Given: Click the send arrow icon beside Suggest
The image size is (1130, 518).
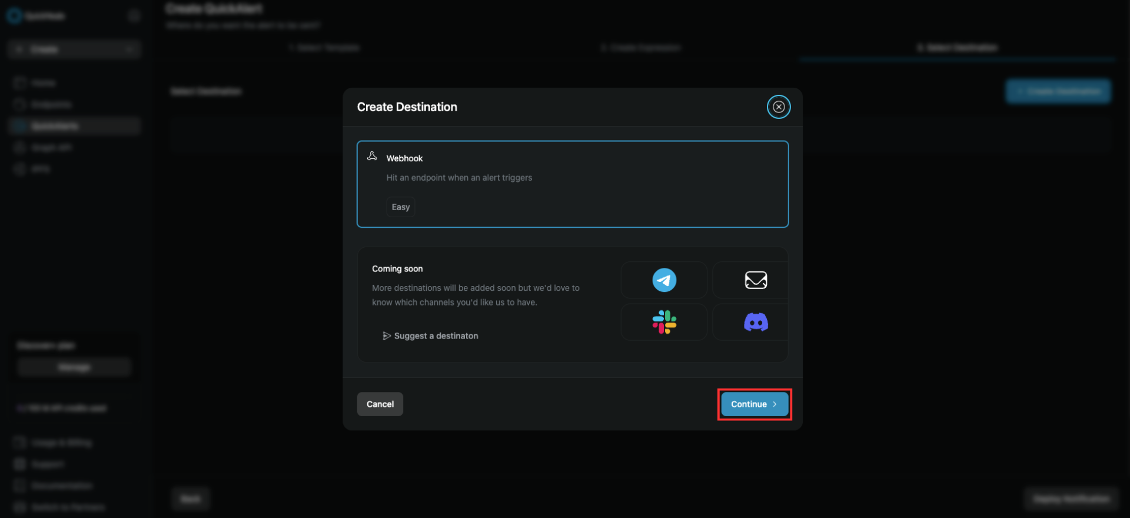Looking at the screenshot, I should 387,336.
